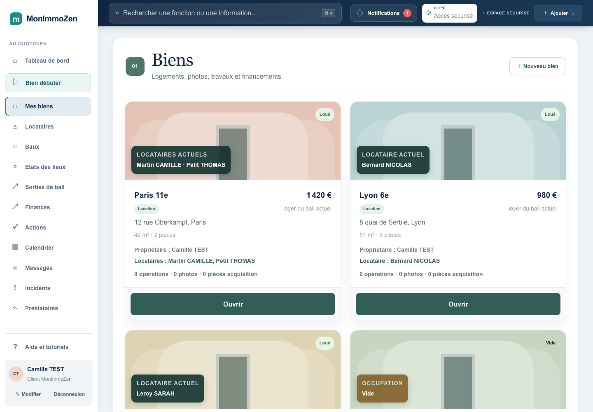The width and height of the screenshot is (593, 412).
Task: Click the Camille TEST user name
Action: [x=46, y=369]
